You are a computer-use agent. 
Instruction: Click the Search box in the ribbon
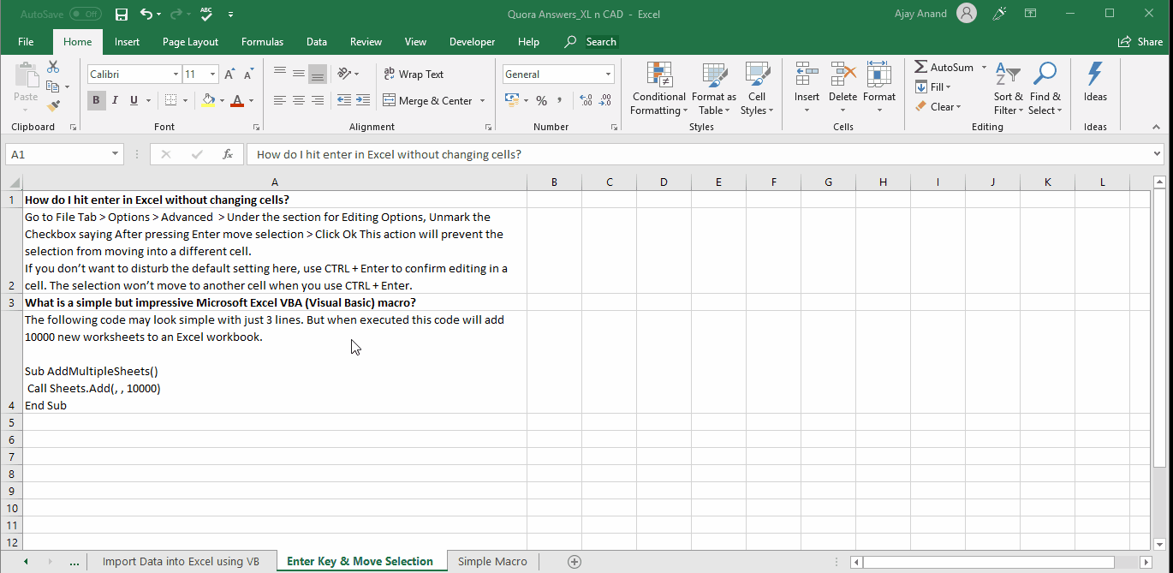(592, 41)
